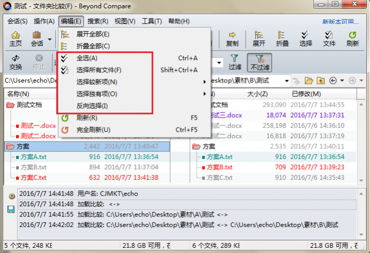
Task: Open 选择独有项(O) submenu
Action: point(135,94)
